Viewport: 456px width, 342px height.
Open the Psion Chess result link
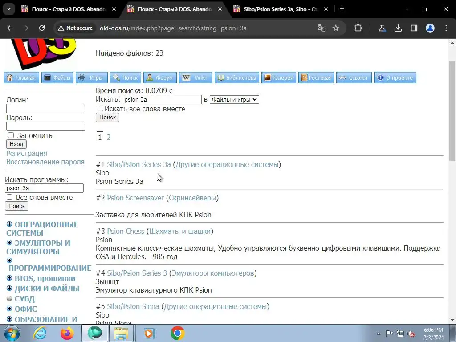[126, 232]
